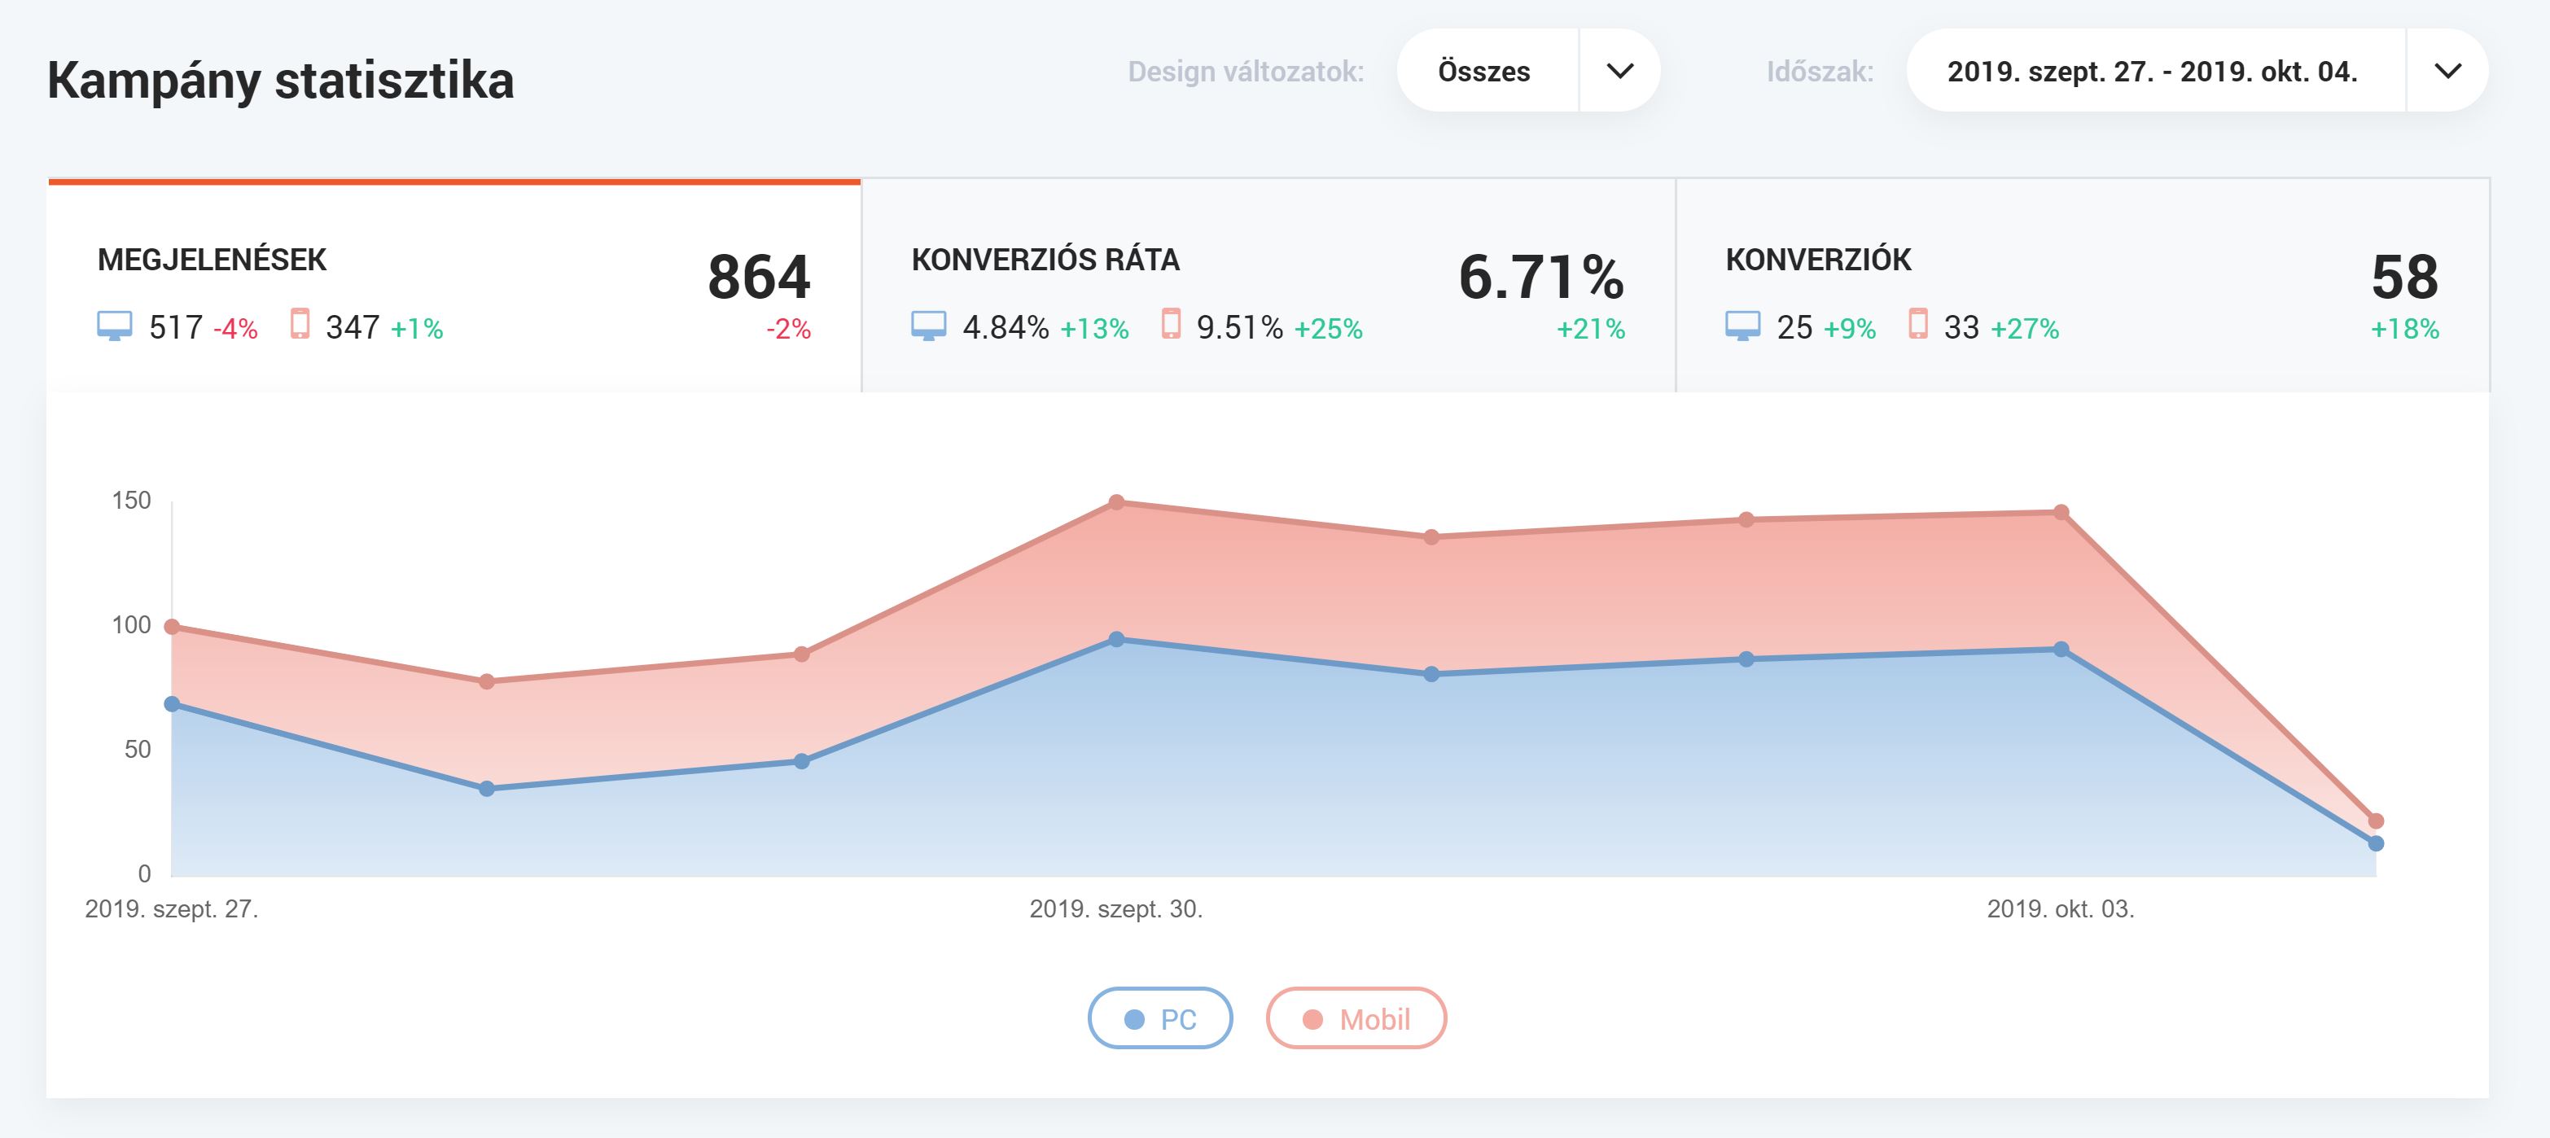
Task: Click the 150 y-axis label
Action: tap(132, 501)
